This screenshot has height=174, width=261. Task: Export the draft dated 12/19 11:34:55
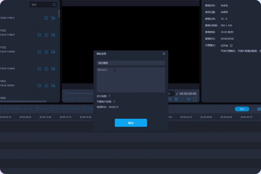coord(46,68)
